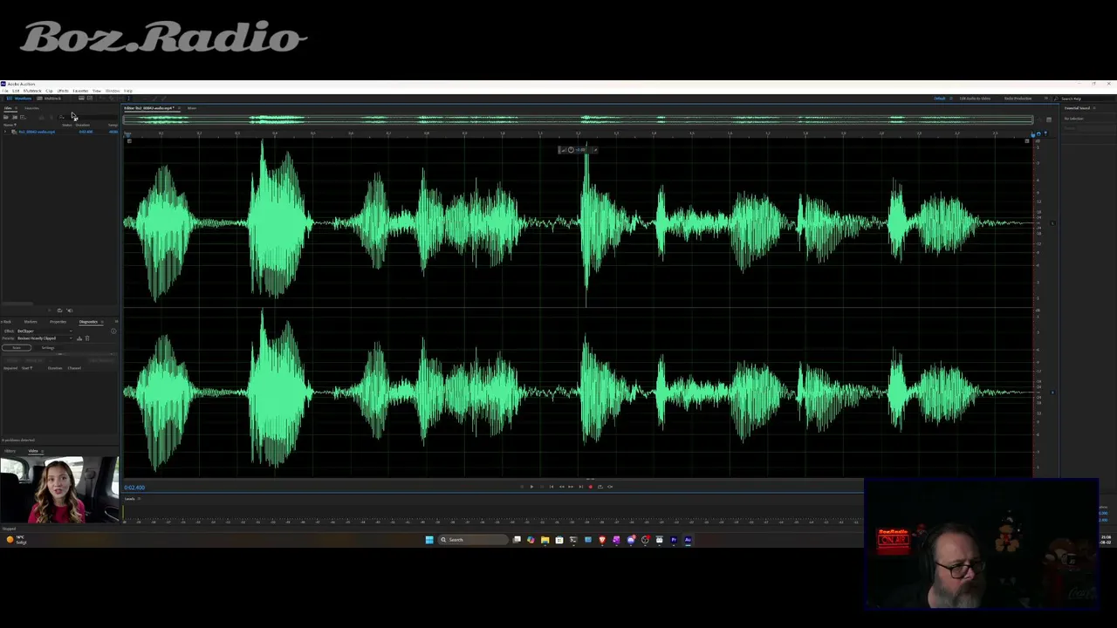
Task: Select the Editor tab for the audio file
Action: pyautogui.click(x=148, y=108)
